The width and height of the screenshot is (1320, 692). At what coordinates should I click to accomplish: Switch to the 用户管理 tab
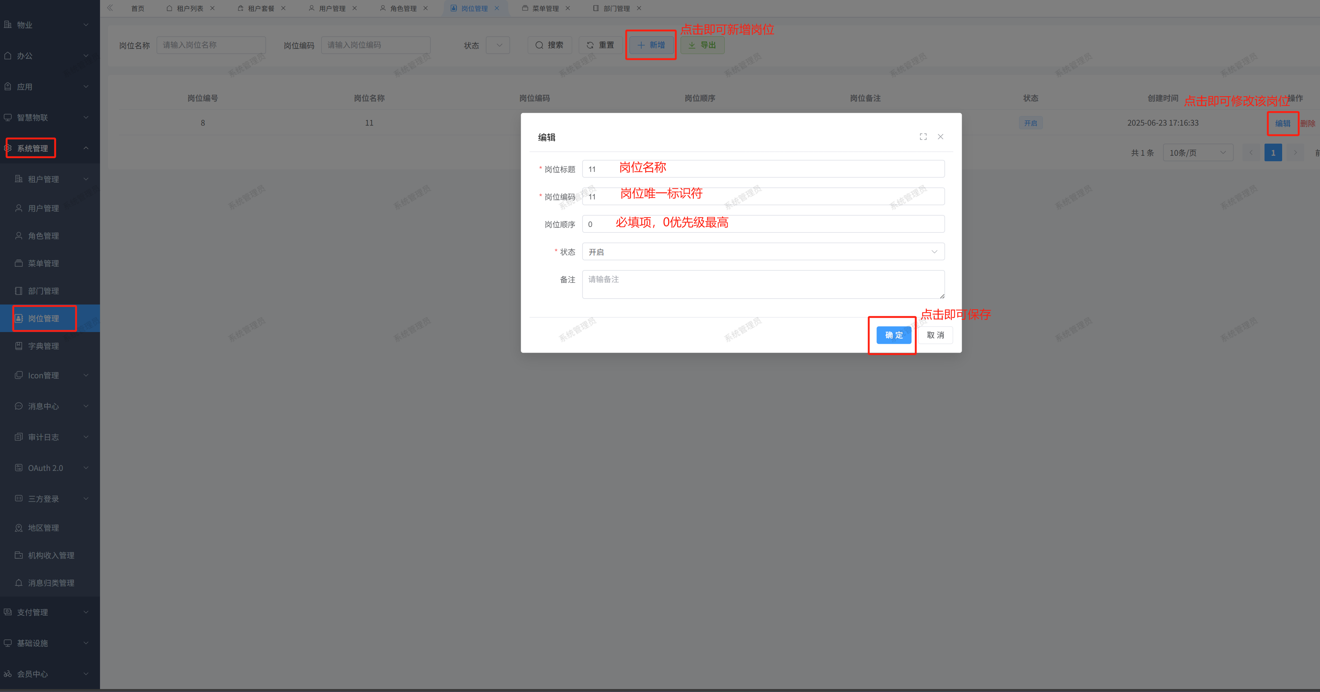point(331,8)
